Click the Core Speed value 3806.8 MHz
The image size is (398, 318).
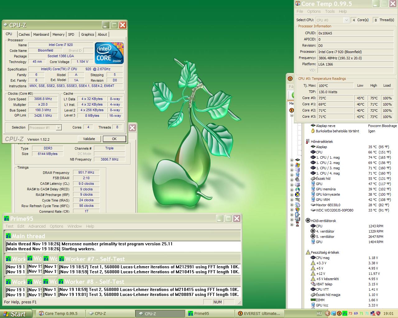coord(43,99)
